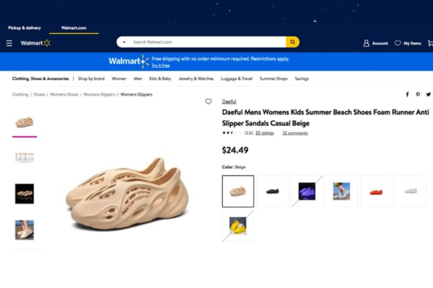Select the black color swatch
The height and width of the screenshot is (288, 433).
(272, 191)
